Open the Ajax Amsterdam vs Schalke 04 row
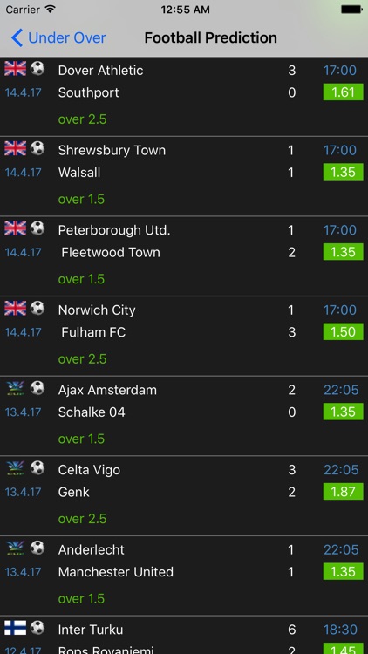 184,416
